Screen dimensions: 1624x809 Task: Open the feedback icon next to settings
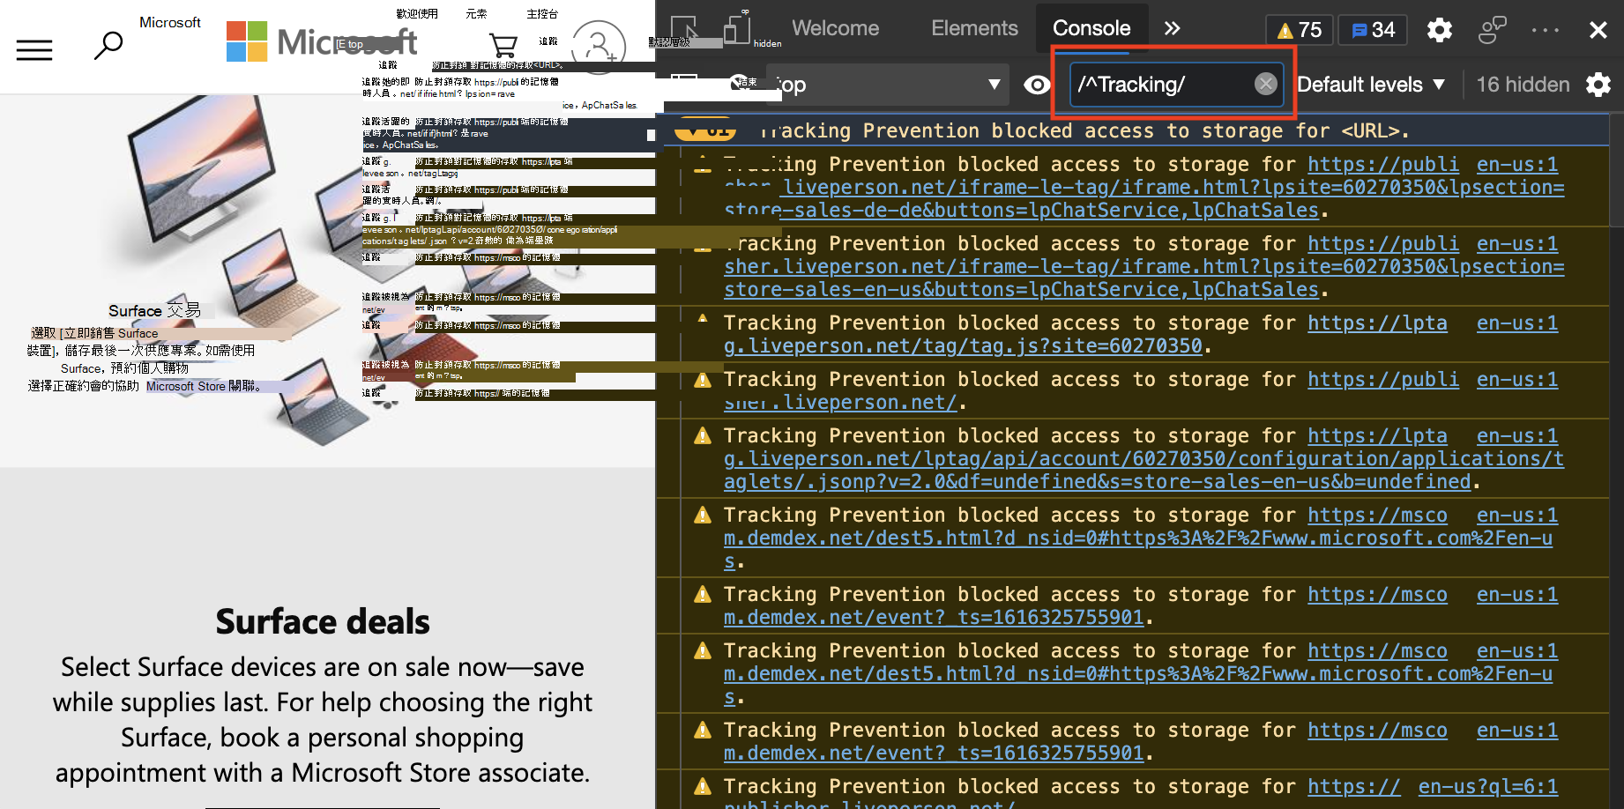pos(1492,30)
